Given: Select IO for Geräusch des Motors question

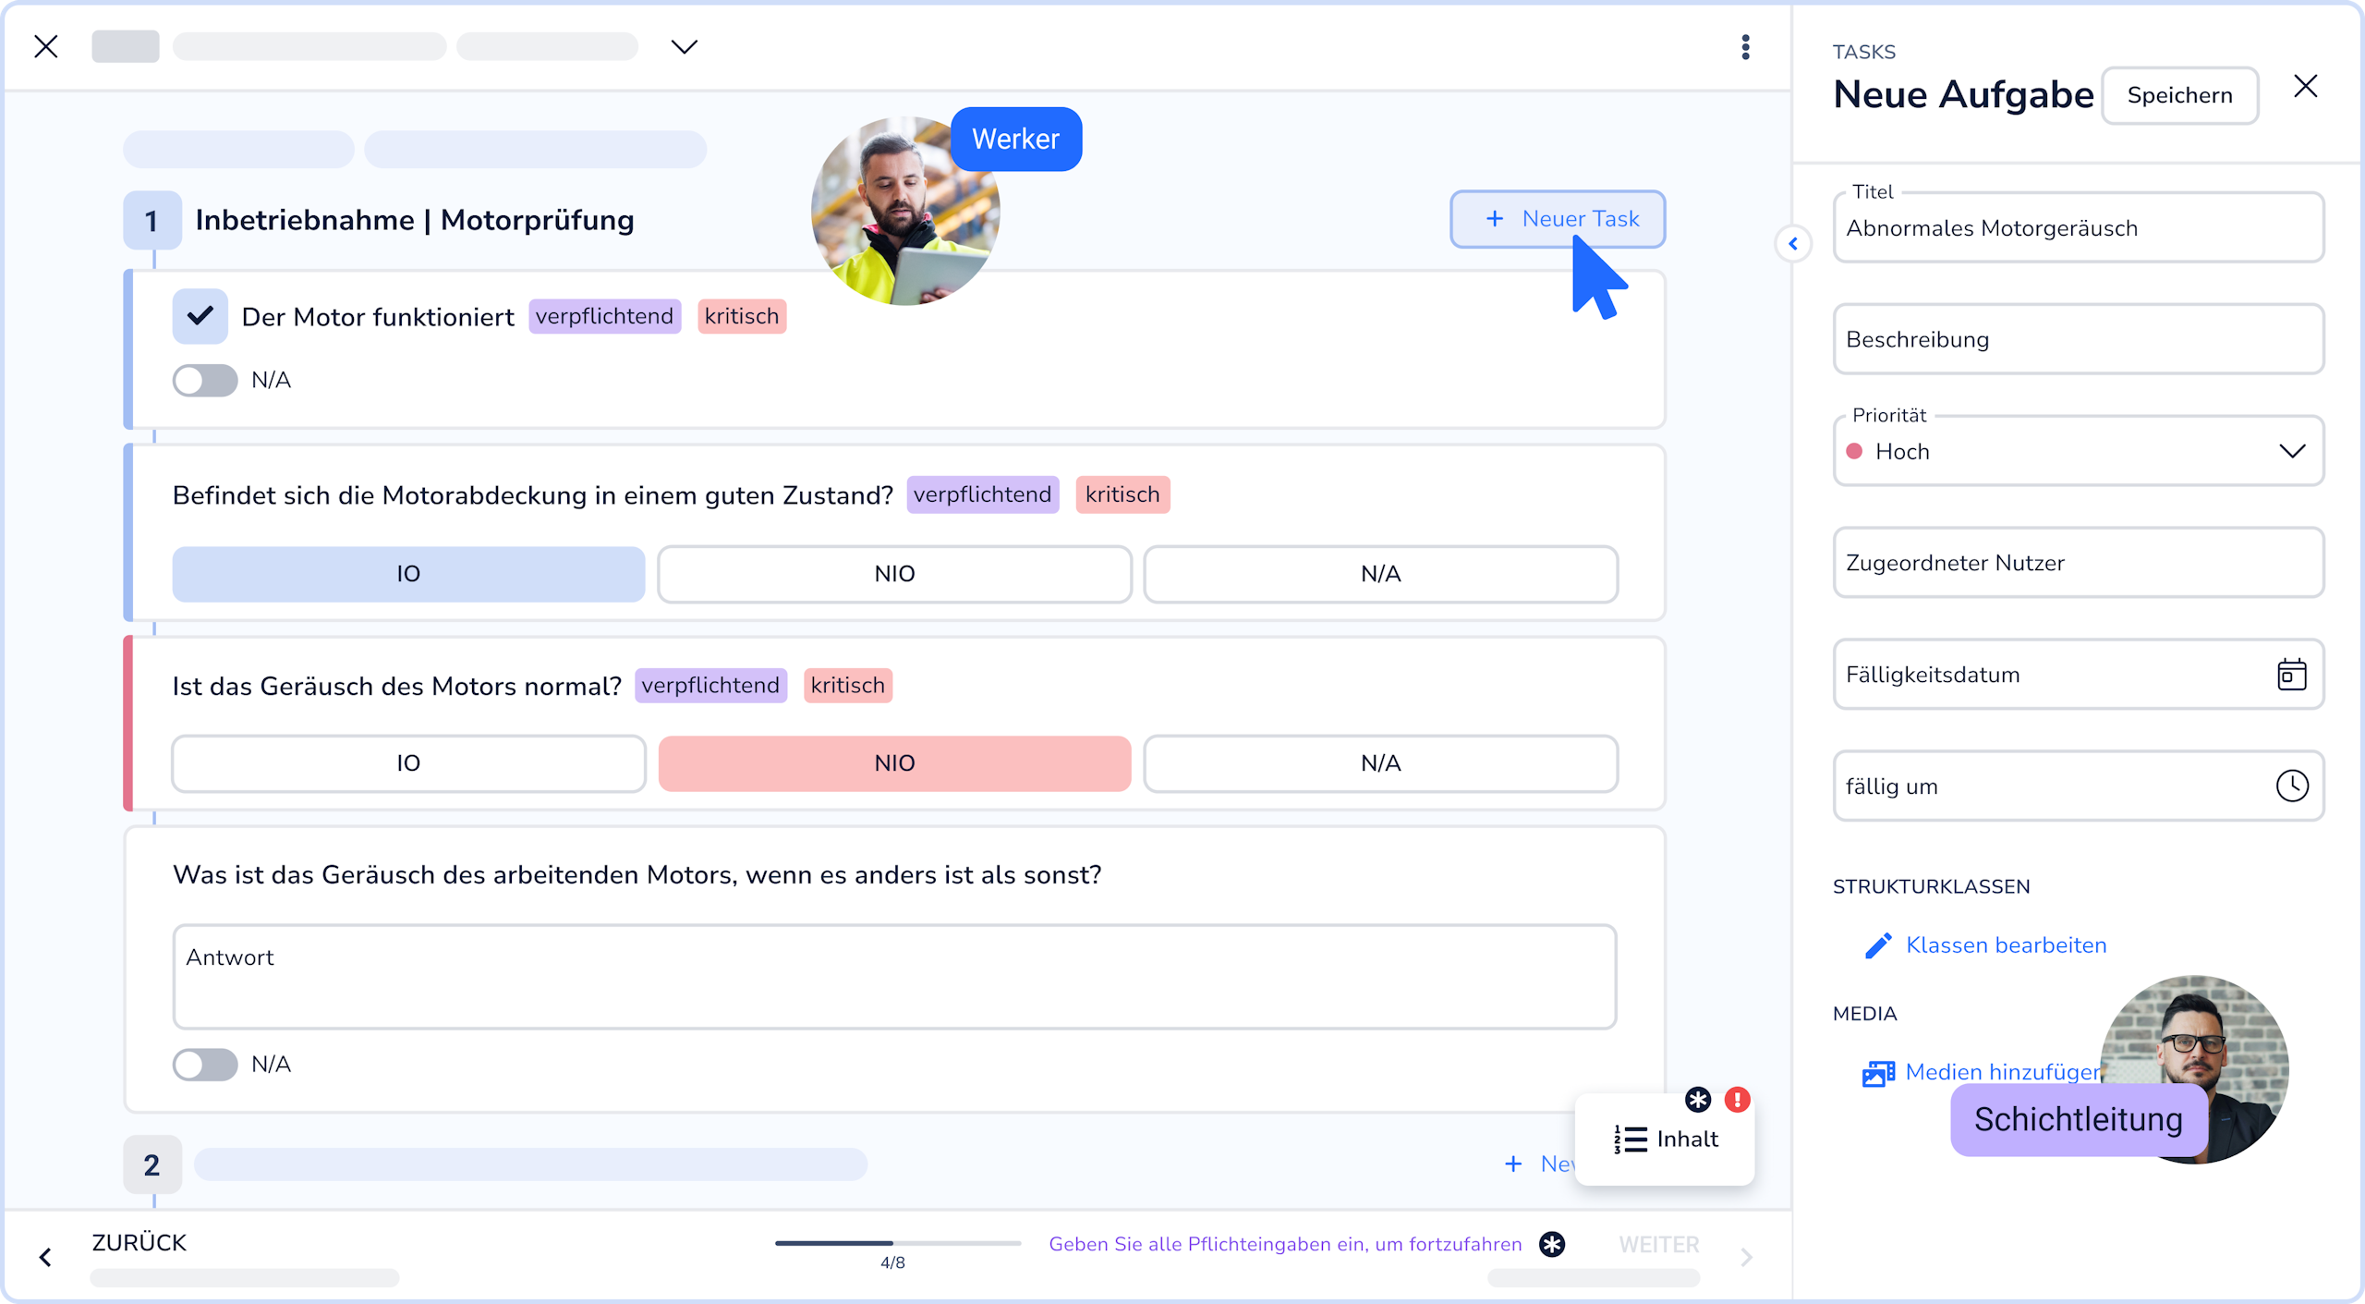Looking at the screenshot, I should point(407,763).
